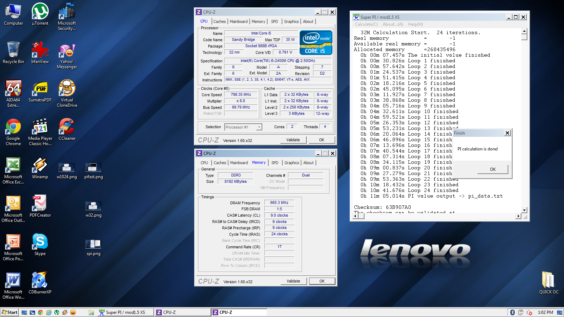Click the Start button

click(10, 312)
